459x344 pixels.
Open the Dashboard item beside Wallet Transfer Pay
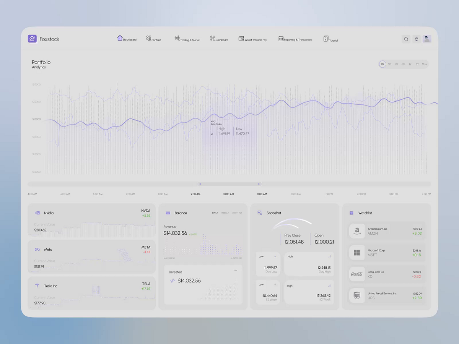tap(219, 39)
